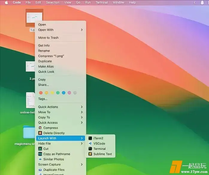
Task: Apply the gray tag color
Action: pos(75,93)
